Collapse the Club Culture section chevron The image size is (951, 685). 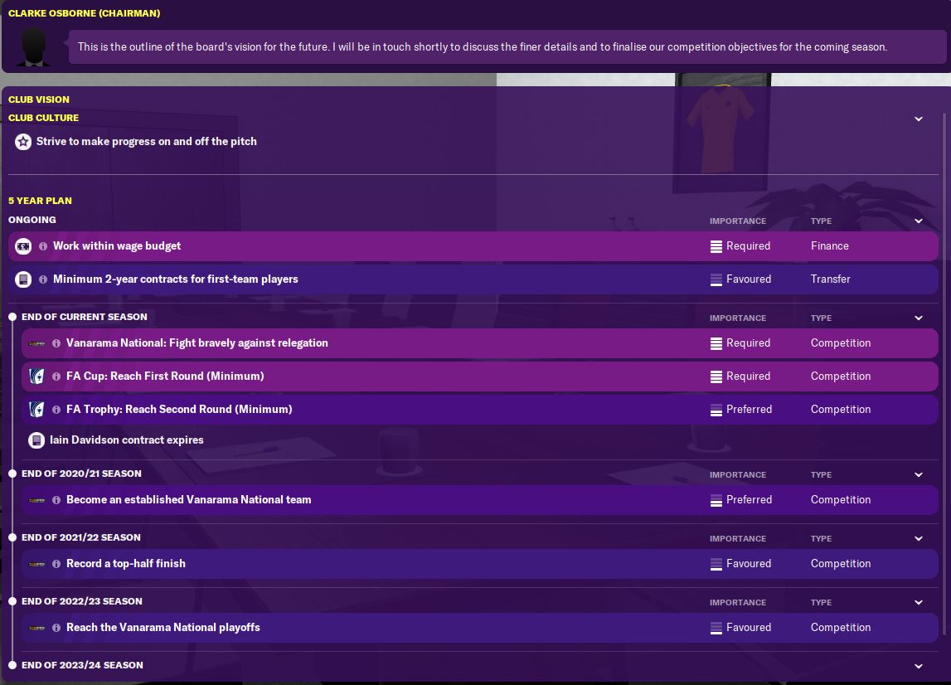[x=919, y=119]
